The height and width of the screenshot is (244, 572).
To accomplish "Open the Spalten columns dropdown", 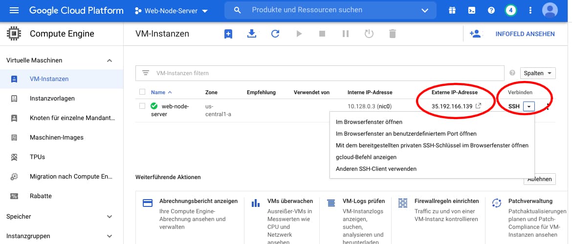I will (x=538, y=73).
